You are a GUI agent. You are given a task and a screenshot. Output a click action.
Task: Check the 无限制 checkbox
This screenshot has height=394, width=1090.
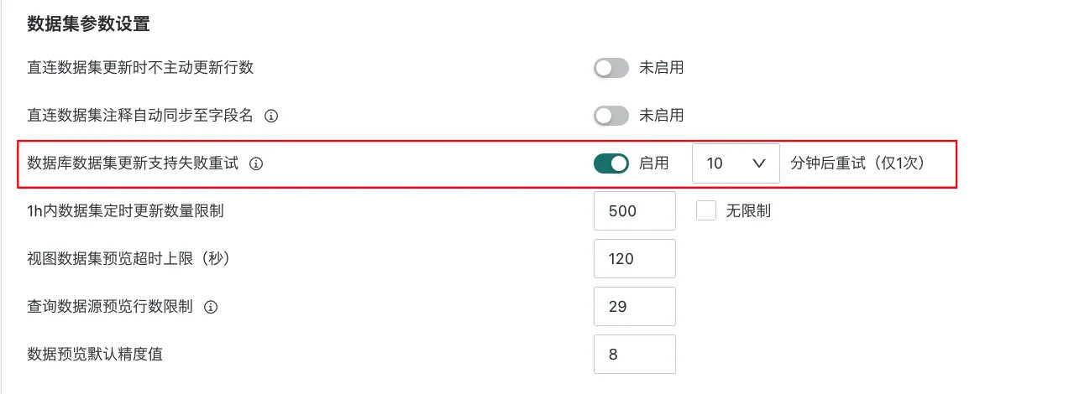tap(705, 211)
